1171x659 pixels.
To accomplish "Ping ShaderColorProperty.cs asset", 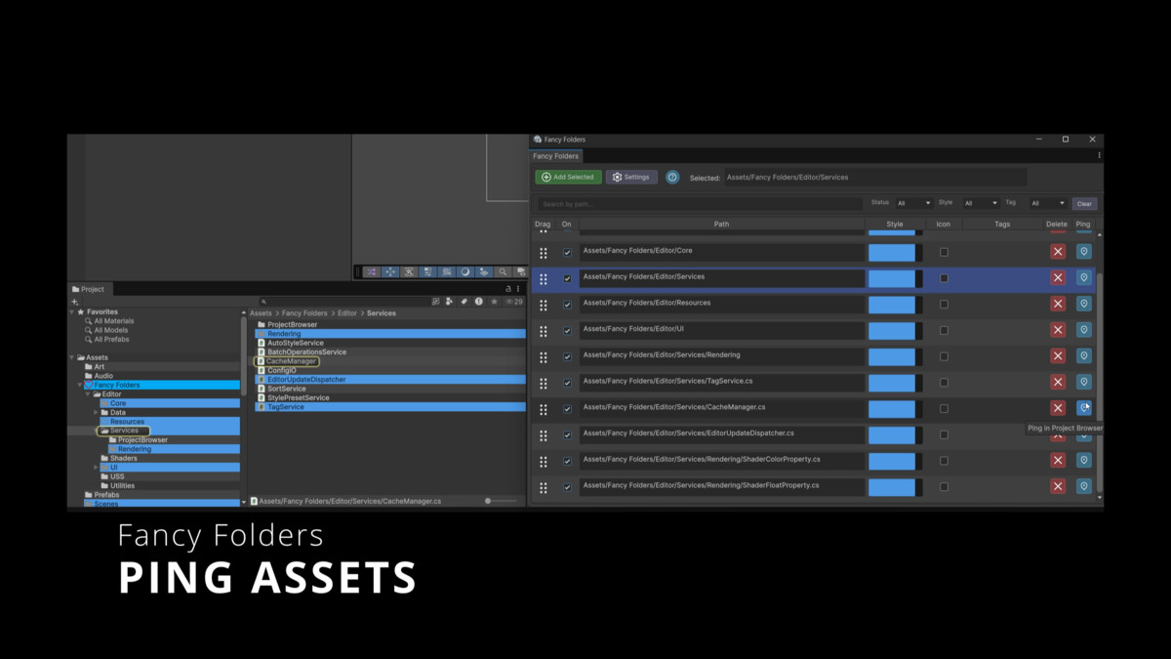I will coord(1083,460).
